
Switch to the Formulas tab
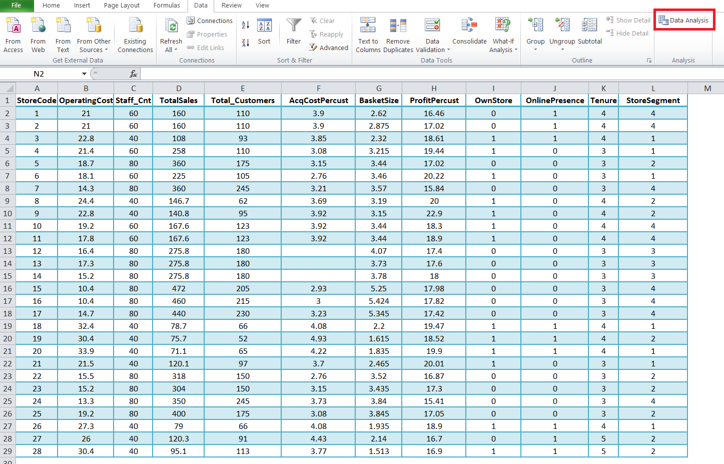point(167,6)
